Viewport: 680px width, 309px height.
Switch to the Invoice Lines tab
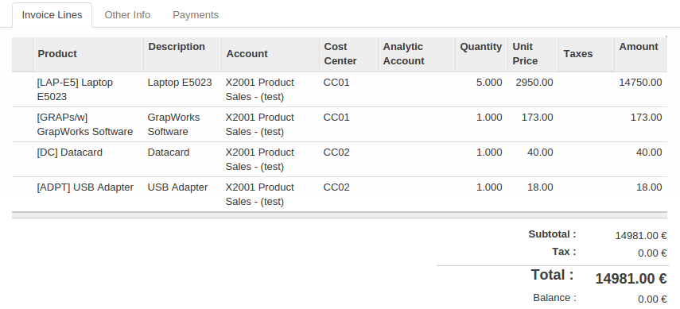[52, 15]
